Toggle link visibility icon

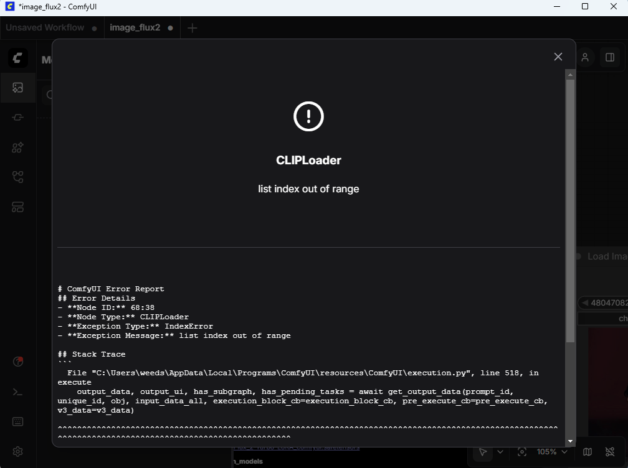coord(610,452)
